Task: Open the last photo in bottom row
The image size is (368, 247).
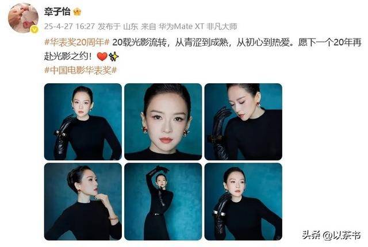Action: coord(243,202)
